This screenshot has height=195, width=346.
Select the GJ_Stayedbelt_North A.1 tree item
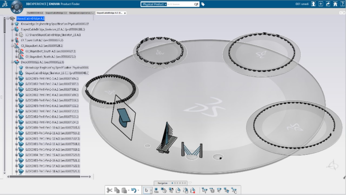pos(50,57)
